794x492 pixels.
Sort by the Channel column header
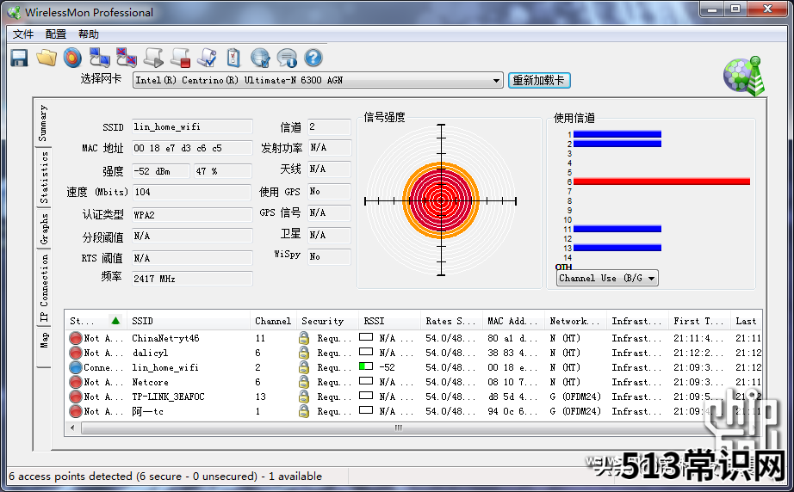273,321
